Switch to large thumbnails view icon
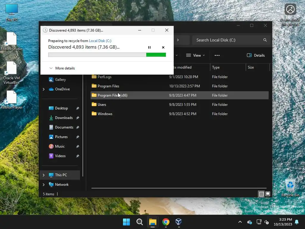This screenshot has width=305, height=229. coord(268,194)
